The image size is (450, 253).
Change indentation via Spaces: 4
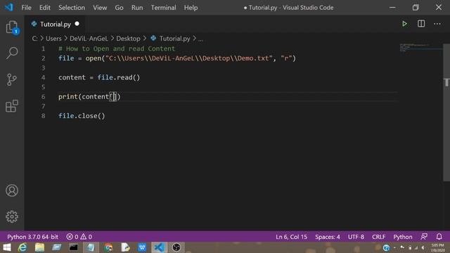328,237
